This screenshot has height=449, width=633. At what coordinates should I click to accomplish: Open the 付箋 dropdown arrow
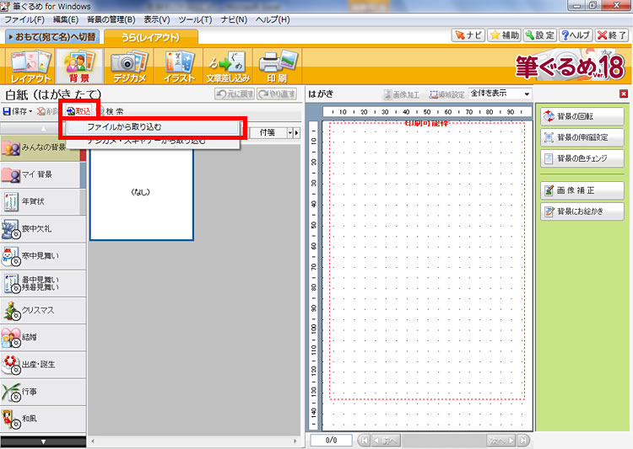(289, 132)
